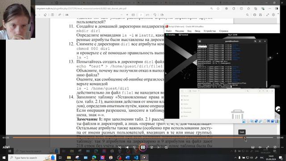Open Машина menu in VirtualBox window

pos(180,31)
